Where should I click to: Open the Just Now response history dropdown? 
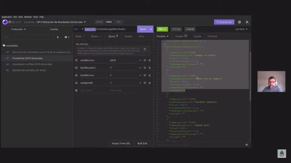pos(241,29)
